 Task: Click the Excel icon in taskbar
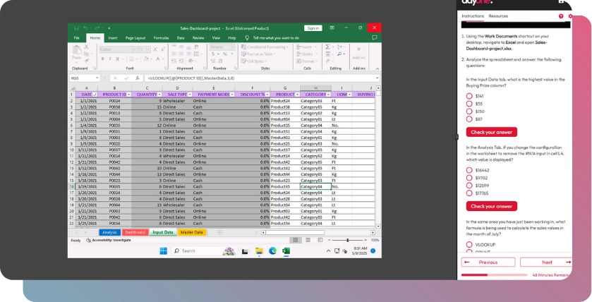pos(286,251)
